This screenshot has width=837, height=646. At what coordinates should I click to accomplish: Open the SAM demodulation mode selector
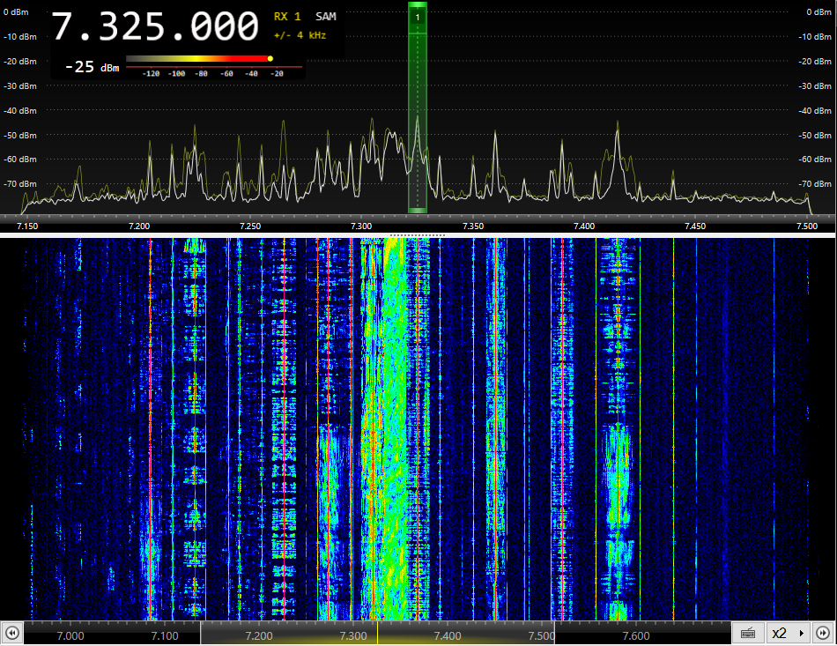pyautogui.click(x=326, y=17)
